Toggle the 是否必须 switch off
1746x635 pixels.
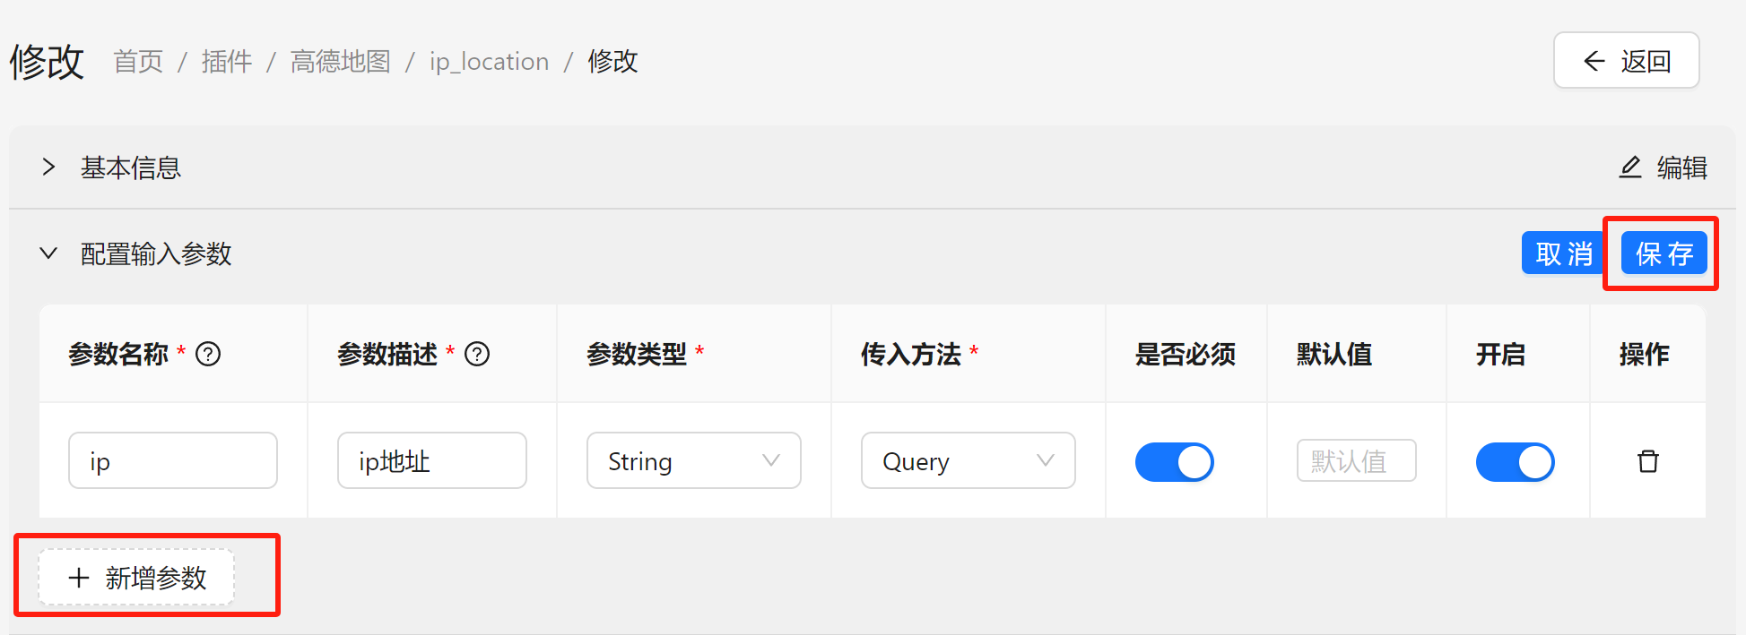point(1175,461)
